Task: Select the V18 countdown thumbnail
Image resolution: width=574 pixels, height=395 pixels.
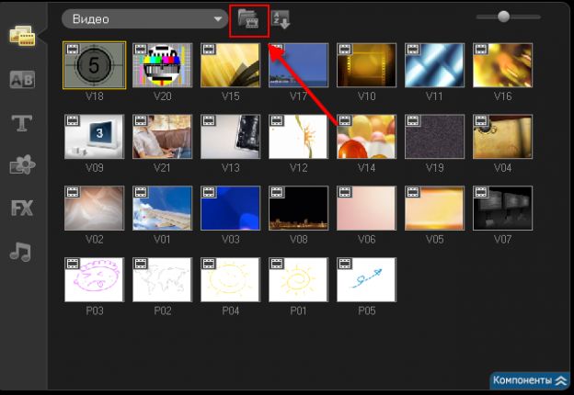Action: point(95,65)
